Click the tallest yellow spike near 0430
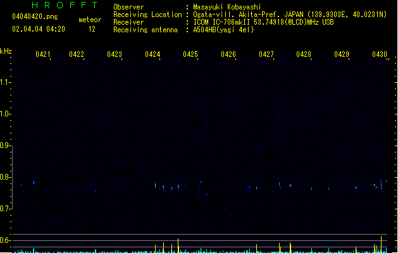Screen dimensions: 398x253 [x=382, y=244]
